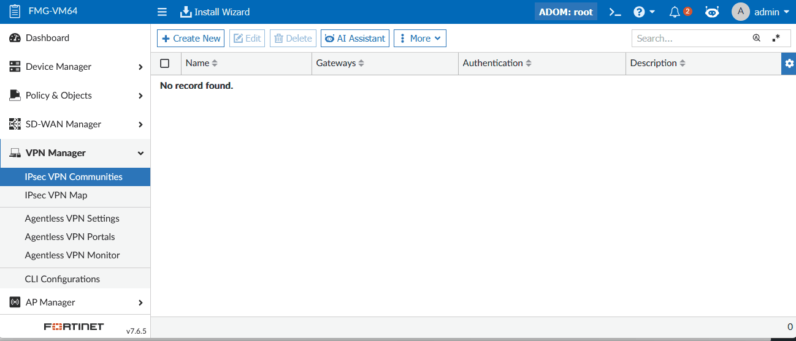Click the Policy & Objects document icon
The width and height of the screenshot is (796, 341).
(x=15, y=96)
